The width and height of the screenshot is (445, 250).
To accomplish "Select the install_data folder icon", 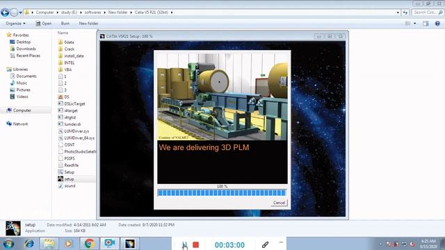I will click(60, 56).
